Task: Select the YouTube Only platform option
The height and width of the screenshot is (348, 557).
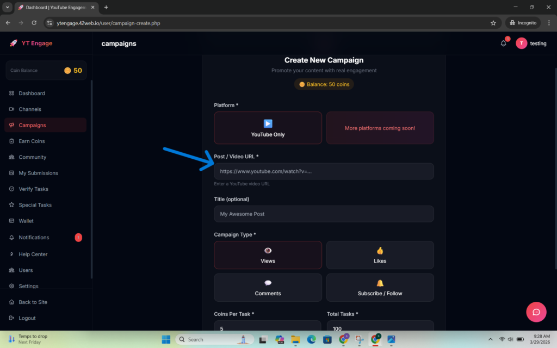Action: click(268, 128)
